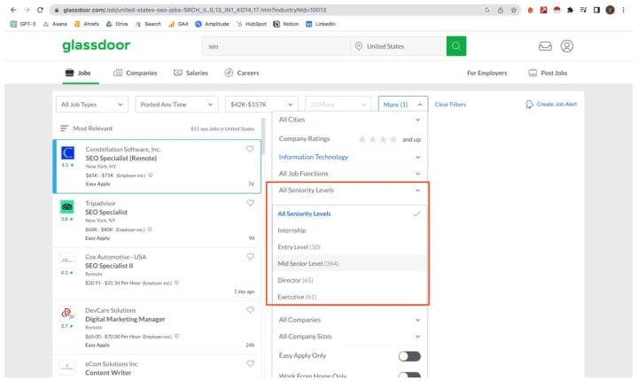Open the Tripadvisor company logo thumbnail
The image size is (638, 381).
tap(67, 206)
